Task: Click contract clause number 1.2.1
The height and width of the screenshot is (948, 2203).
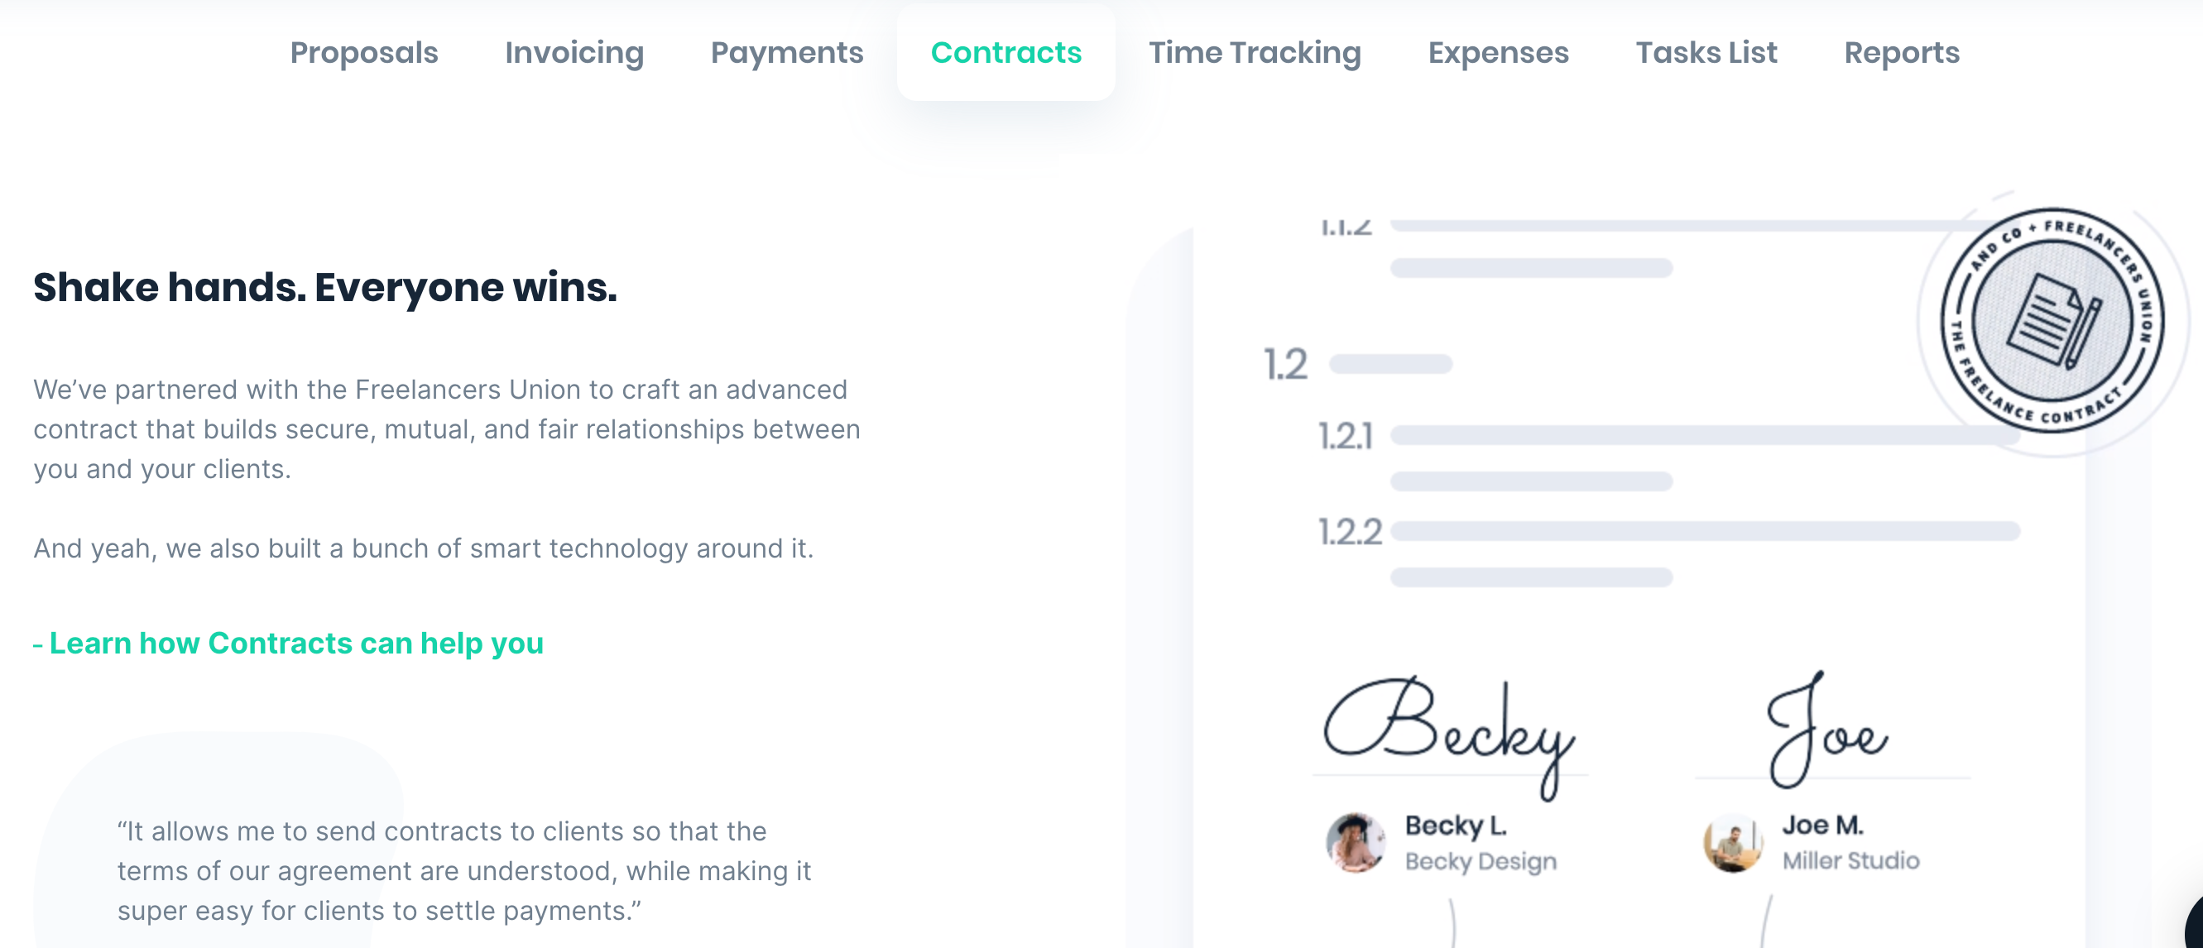Action: coord(1346,436)
